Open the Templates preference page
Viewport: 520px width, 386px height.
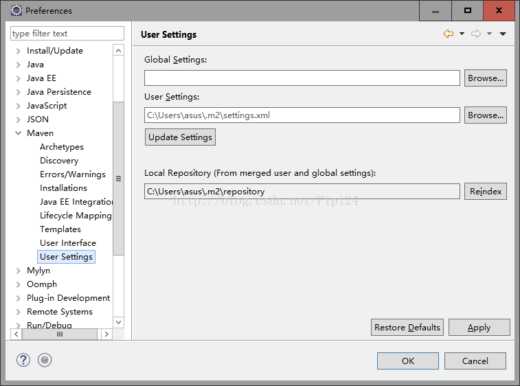[x=60, y=229]
